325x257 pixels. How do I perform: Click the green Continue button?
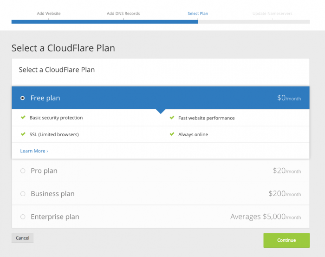286,240
